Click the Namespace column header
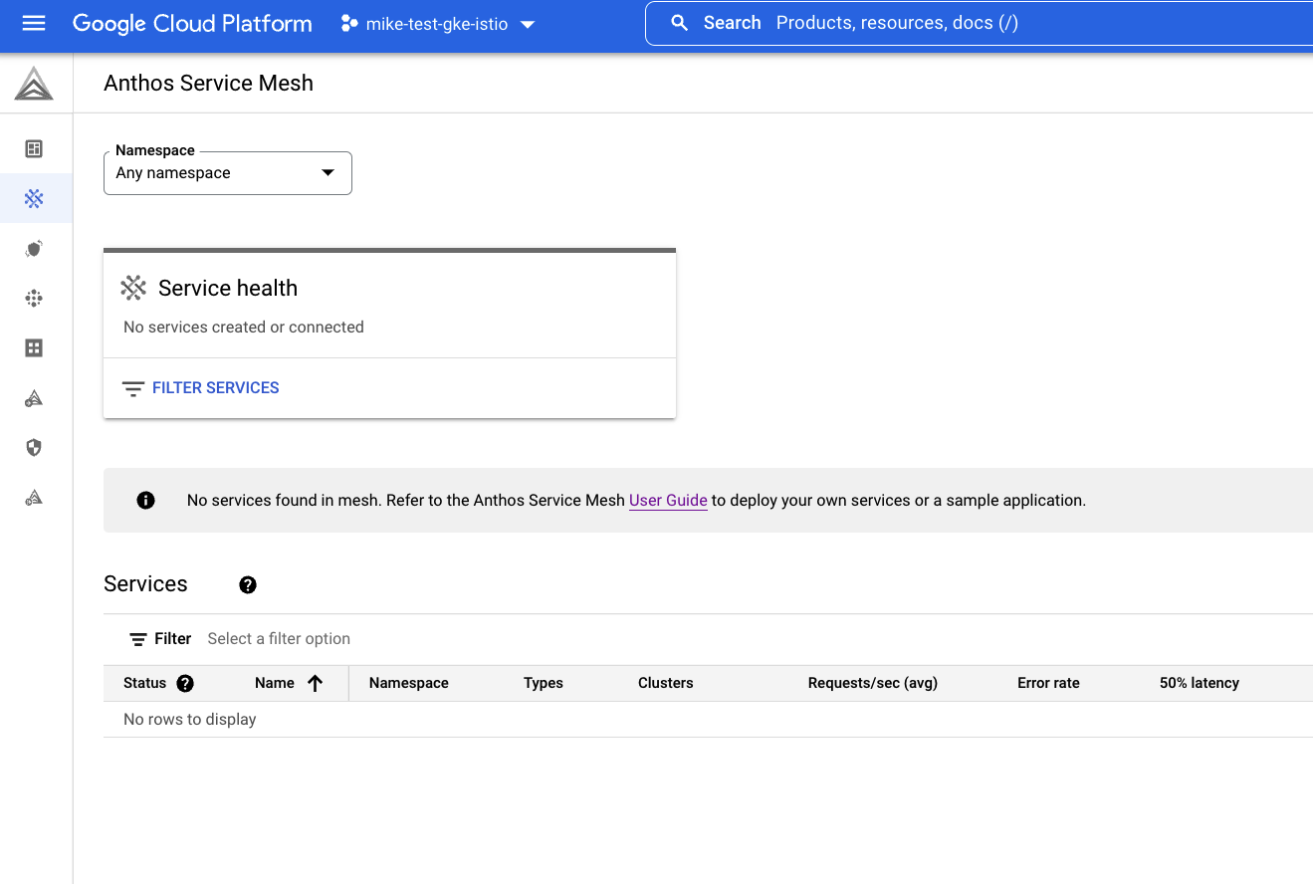Screen dimensions: 1313x884 pyautogui.click(x=409, y=683)
